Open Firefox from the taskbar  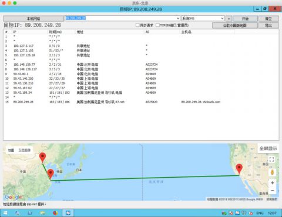click(55, 213)
